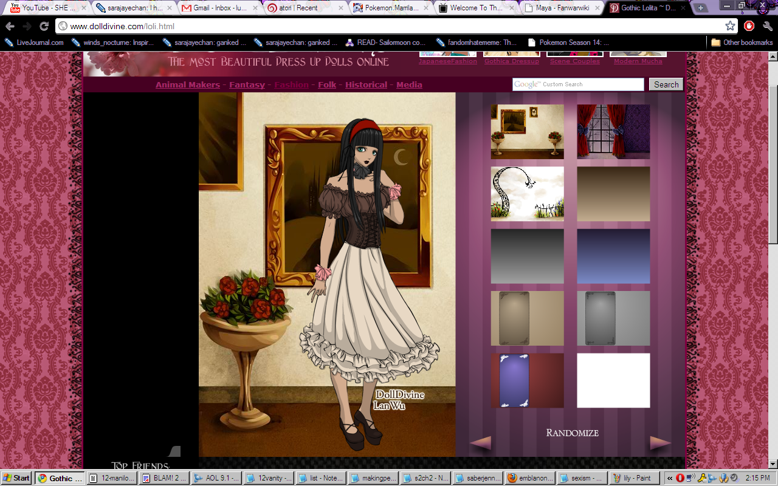The width and height of the screenshot is (778, 486).
Task: Select the plain white background swatch
Action: pyautogui.click(x=613, y=380)
